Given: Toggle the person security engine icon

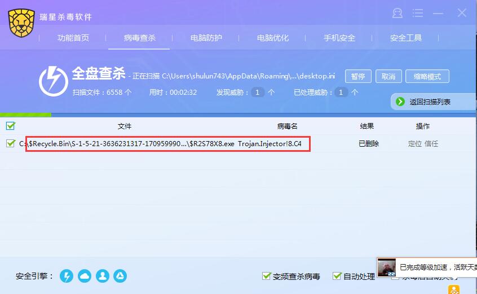Looking at the screenshot, I should point(103,276).
